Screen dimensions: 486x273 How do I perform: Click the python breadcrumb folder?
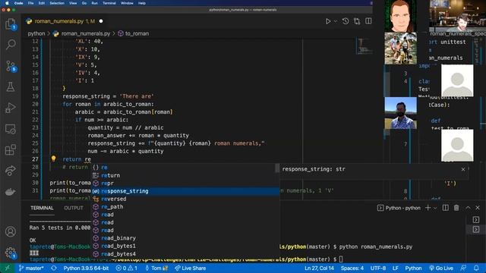(x=36, y=33)
